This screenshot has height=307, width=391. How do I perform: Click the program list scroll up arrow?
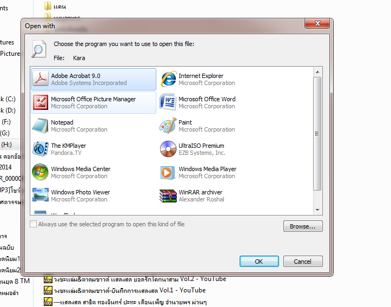[317, 72]
